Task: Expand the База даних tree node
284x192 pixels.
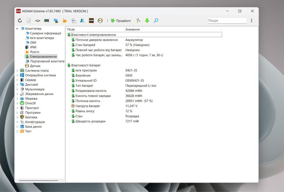Action: pyautogui.click(x=17, y=127)
